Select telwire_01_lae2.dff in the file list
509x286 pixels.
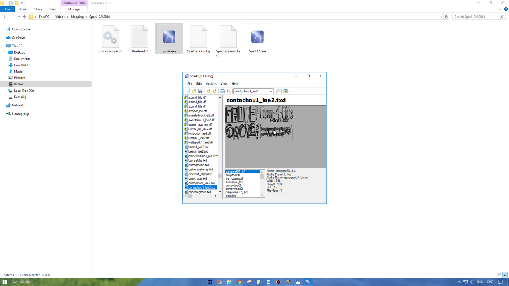[x=200, y=129]
